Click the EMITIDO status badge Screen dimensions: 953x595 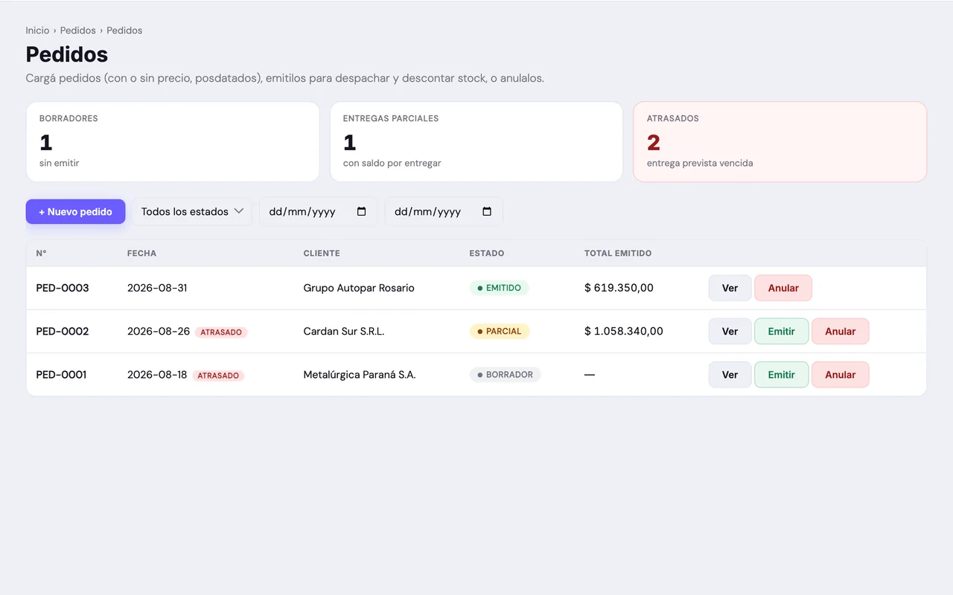click(499, 288)
